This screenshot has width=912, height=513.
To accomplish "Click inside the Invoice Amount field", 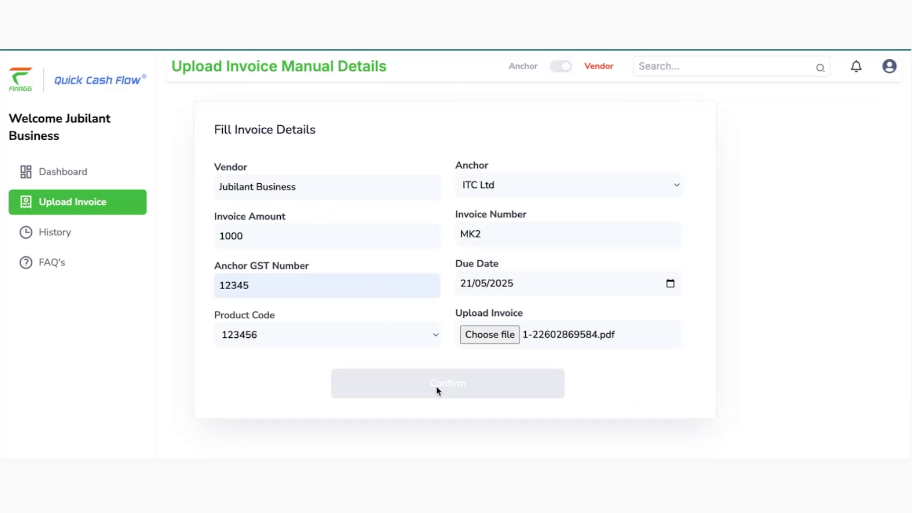I will (327, 236).
